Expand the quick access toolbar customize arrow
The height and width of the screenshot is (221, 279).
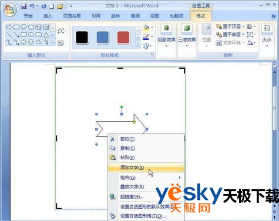tap(71, 6)
